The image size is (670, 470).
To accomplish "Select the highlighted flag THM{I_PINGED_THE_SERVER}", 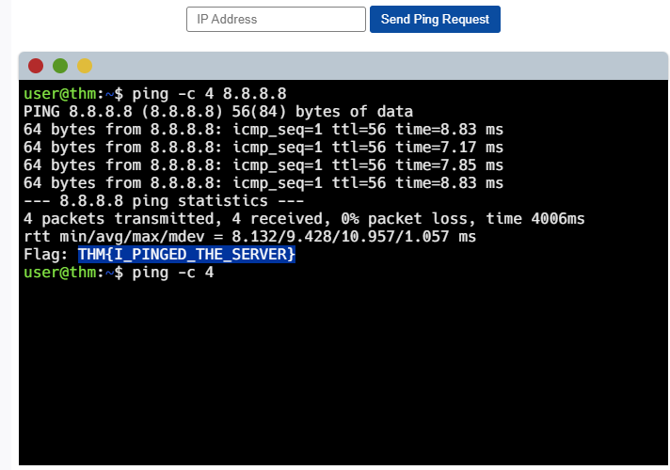I will pos(186,255).
